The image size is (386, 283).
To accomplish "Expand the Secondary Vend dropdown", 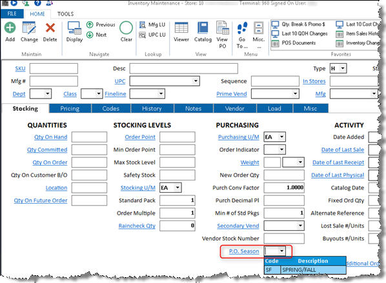I will [300, 226].
